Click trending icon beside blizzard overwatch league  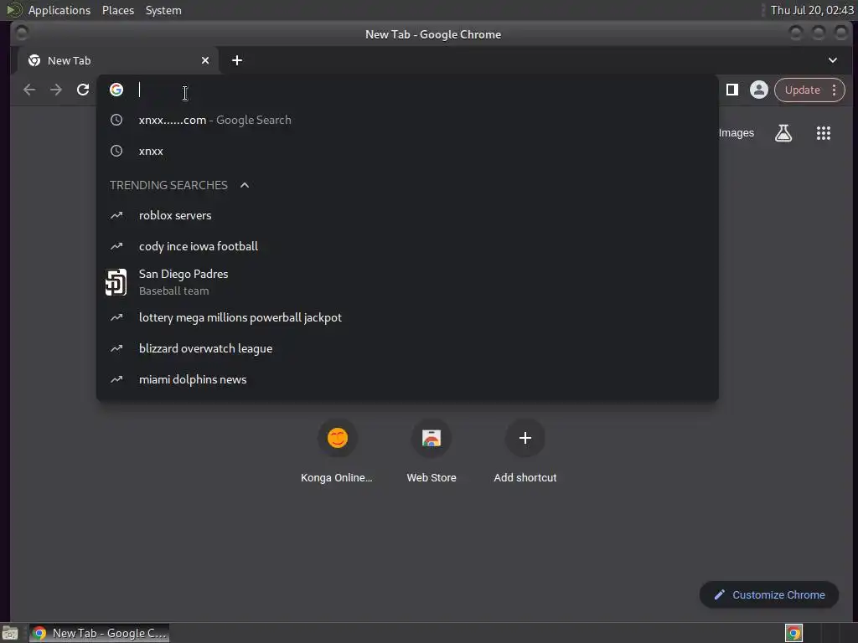[116, 348]
